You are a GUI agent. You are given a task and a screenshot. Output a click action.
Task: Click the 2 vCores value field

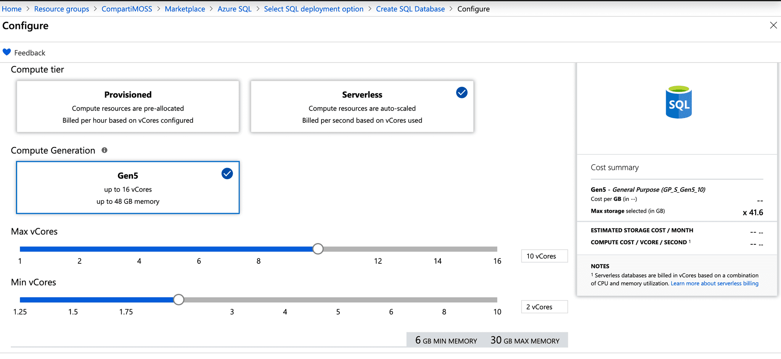click(x=544, y=306)
